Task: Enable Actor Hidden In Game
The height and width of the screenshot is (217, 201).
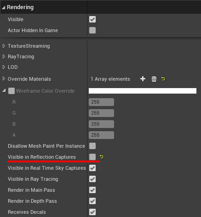Action: [92, 30]
